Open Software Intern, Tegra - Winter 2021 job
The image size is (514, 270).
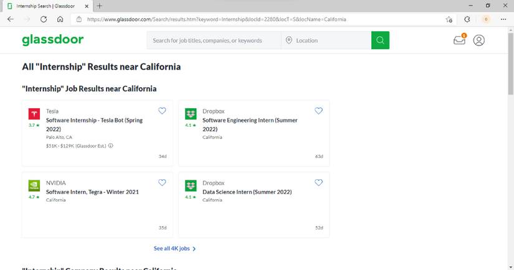coord(92,192)
